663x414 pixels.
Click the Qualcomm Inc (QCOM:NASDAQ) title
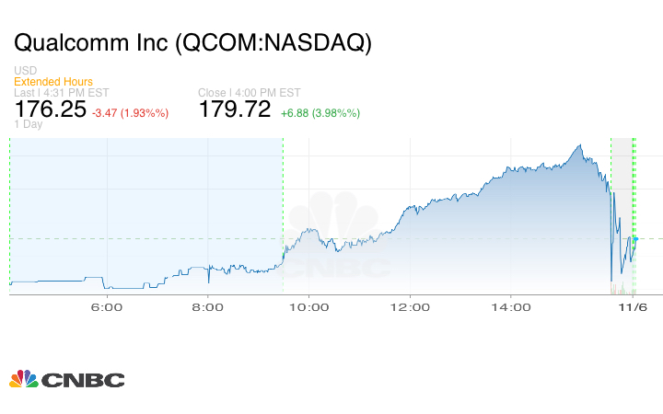pyautogui.click(x=193, y=43)
